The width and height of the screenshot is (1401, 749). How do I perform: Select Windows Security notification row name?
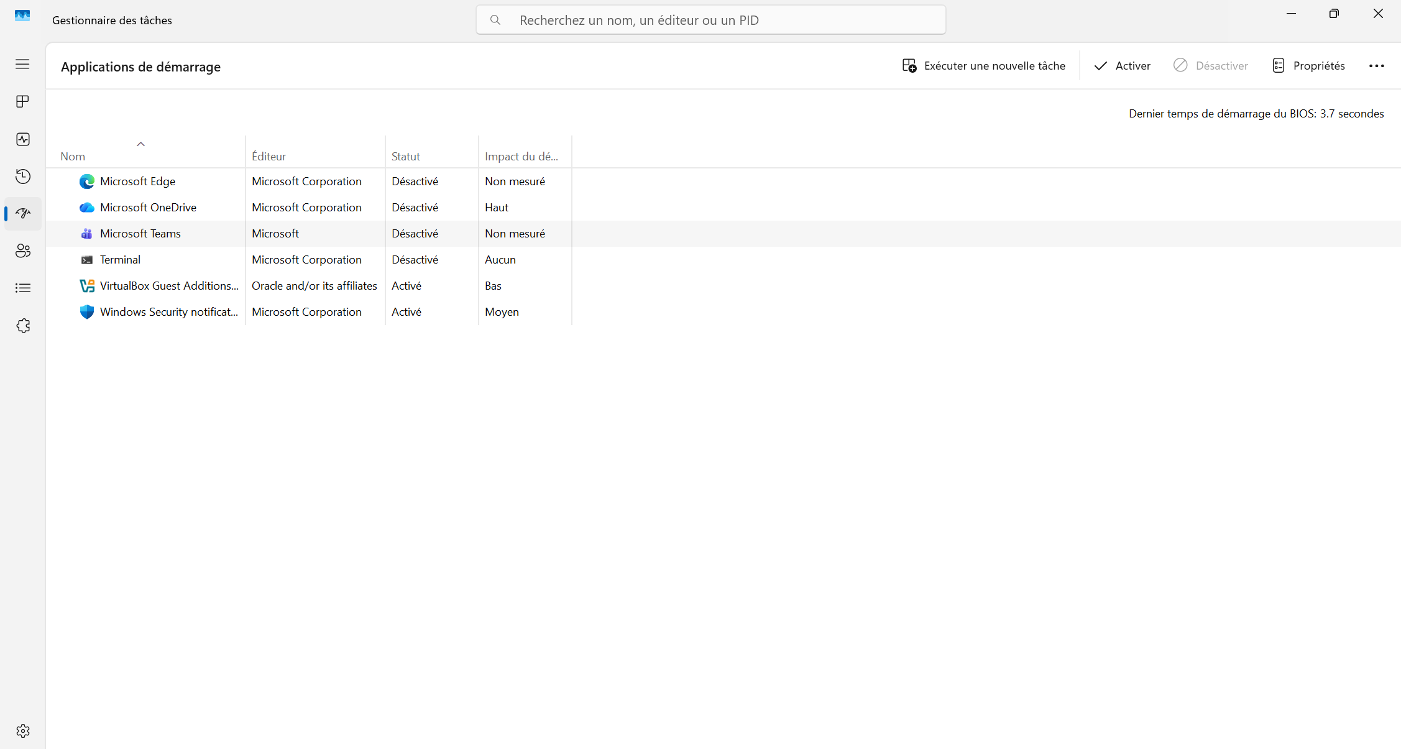point(169,312)
